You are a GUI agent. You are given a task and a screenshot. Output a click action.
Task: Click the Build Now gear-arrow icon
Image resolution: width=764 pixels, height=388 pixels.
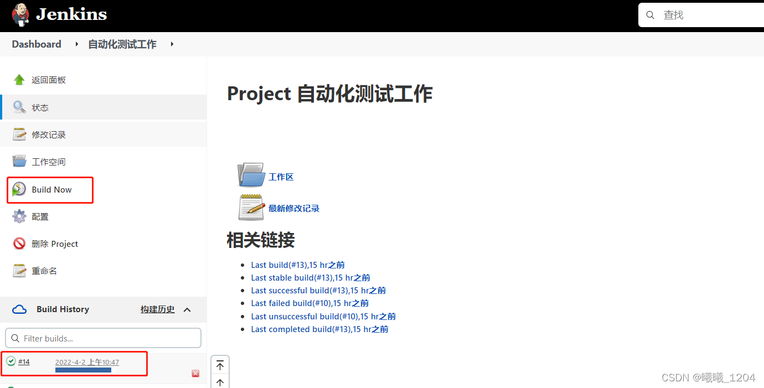(19, 188)
